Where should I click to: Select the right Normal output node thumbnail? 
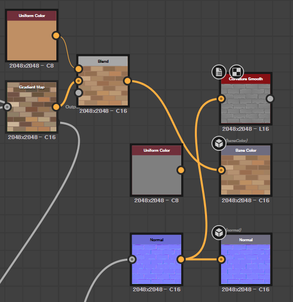246,264
